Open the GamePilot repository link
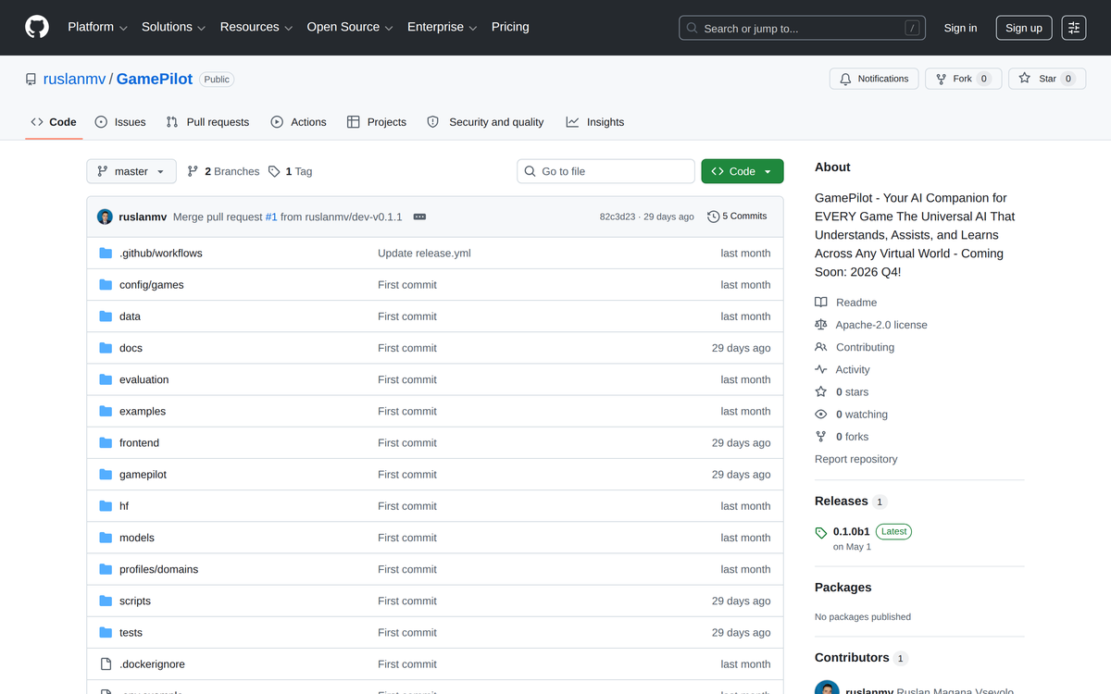The height and width of the screenshot is (694, 1111). 155,80
